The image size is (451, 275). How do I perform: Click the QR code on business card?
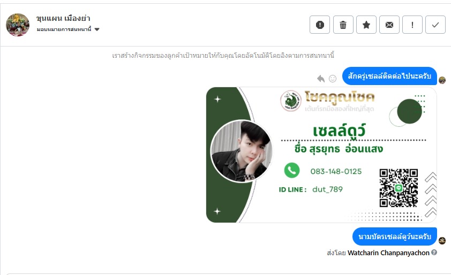(399, 188)
